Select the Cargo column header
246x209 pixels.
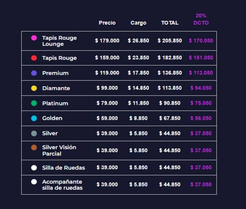point(138,23)
